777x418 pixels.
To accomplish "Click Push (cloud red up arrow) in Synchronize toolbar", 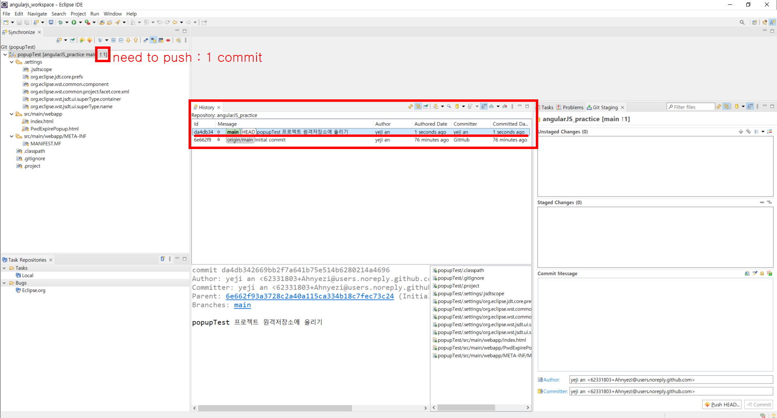I will (x=90, y=40).
